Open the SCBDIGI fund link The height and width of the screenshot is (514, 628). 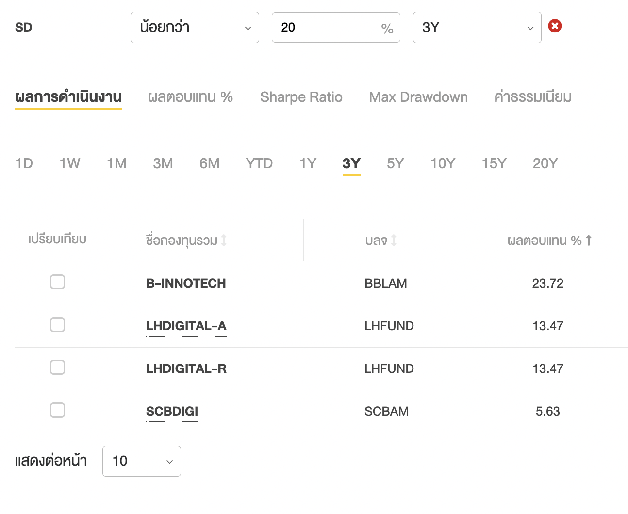pyautogui.click(x=172, y=411)
